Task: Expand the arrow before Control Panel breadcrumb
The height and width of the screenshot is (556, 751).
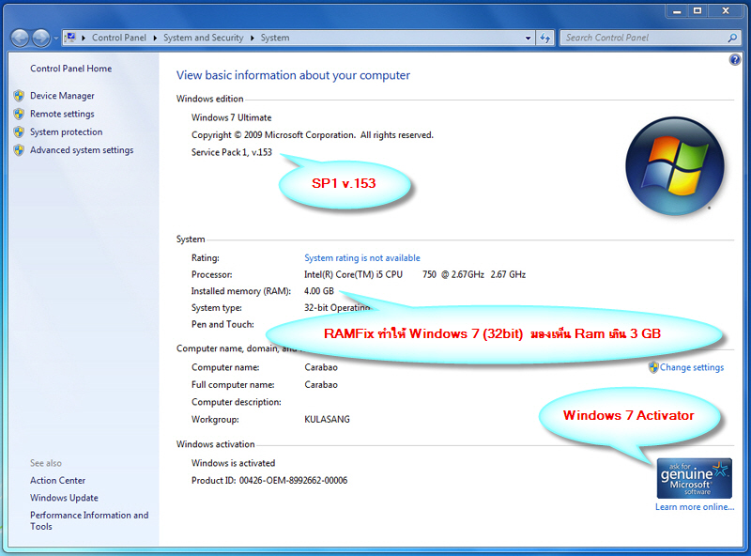Action: click(84, 38)
